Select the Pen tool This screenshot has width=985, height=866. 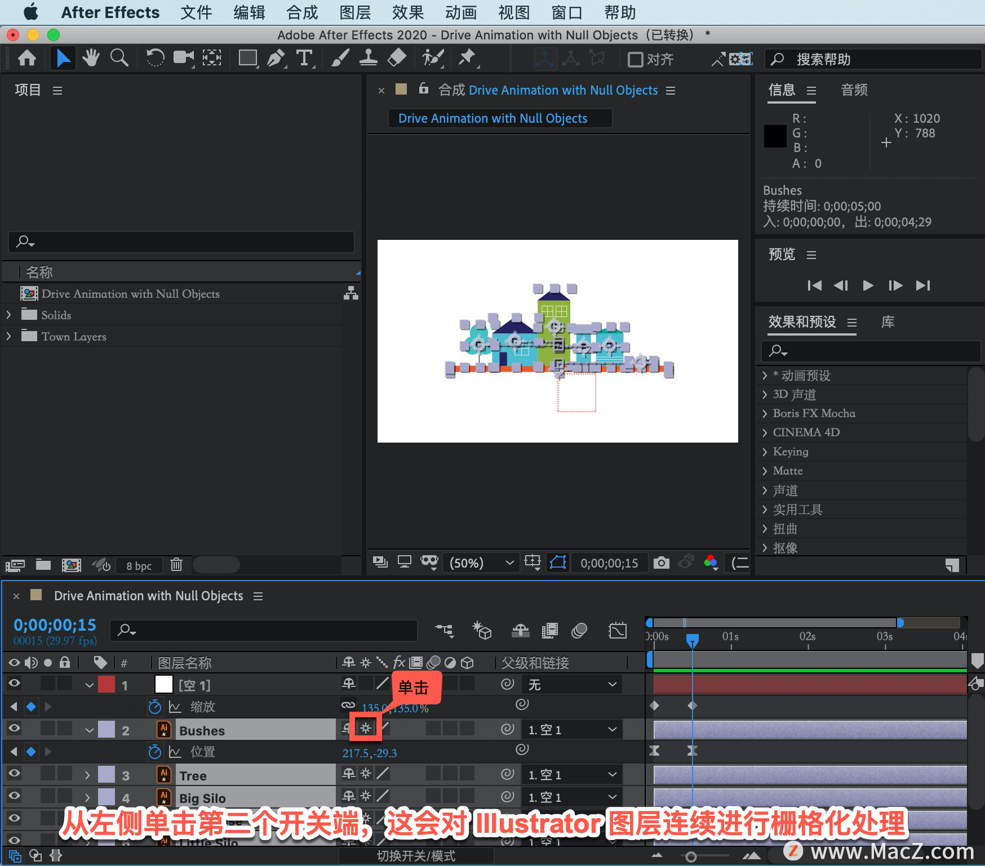[x=276, y=58]
